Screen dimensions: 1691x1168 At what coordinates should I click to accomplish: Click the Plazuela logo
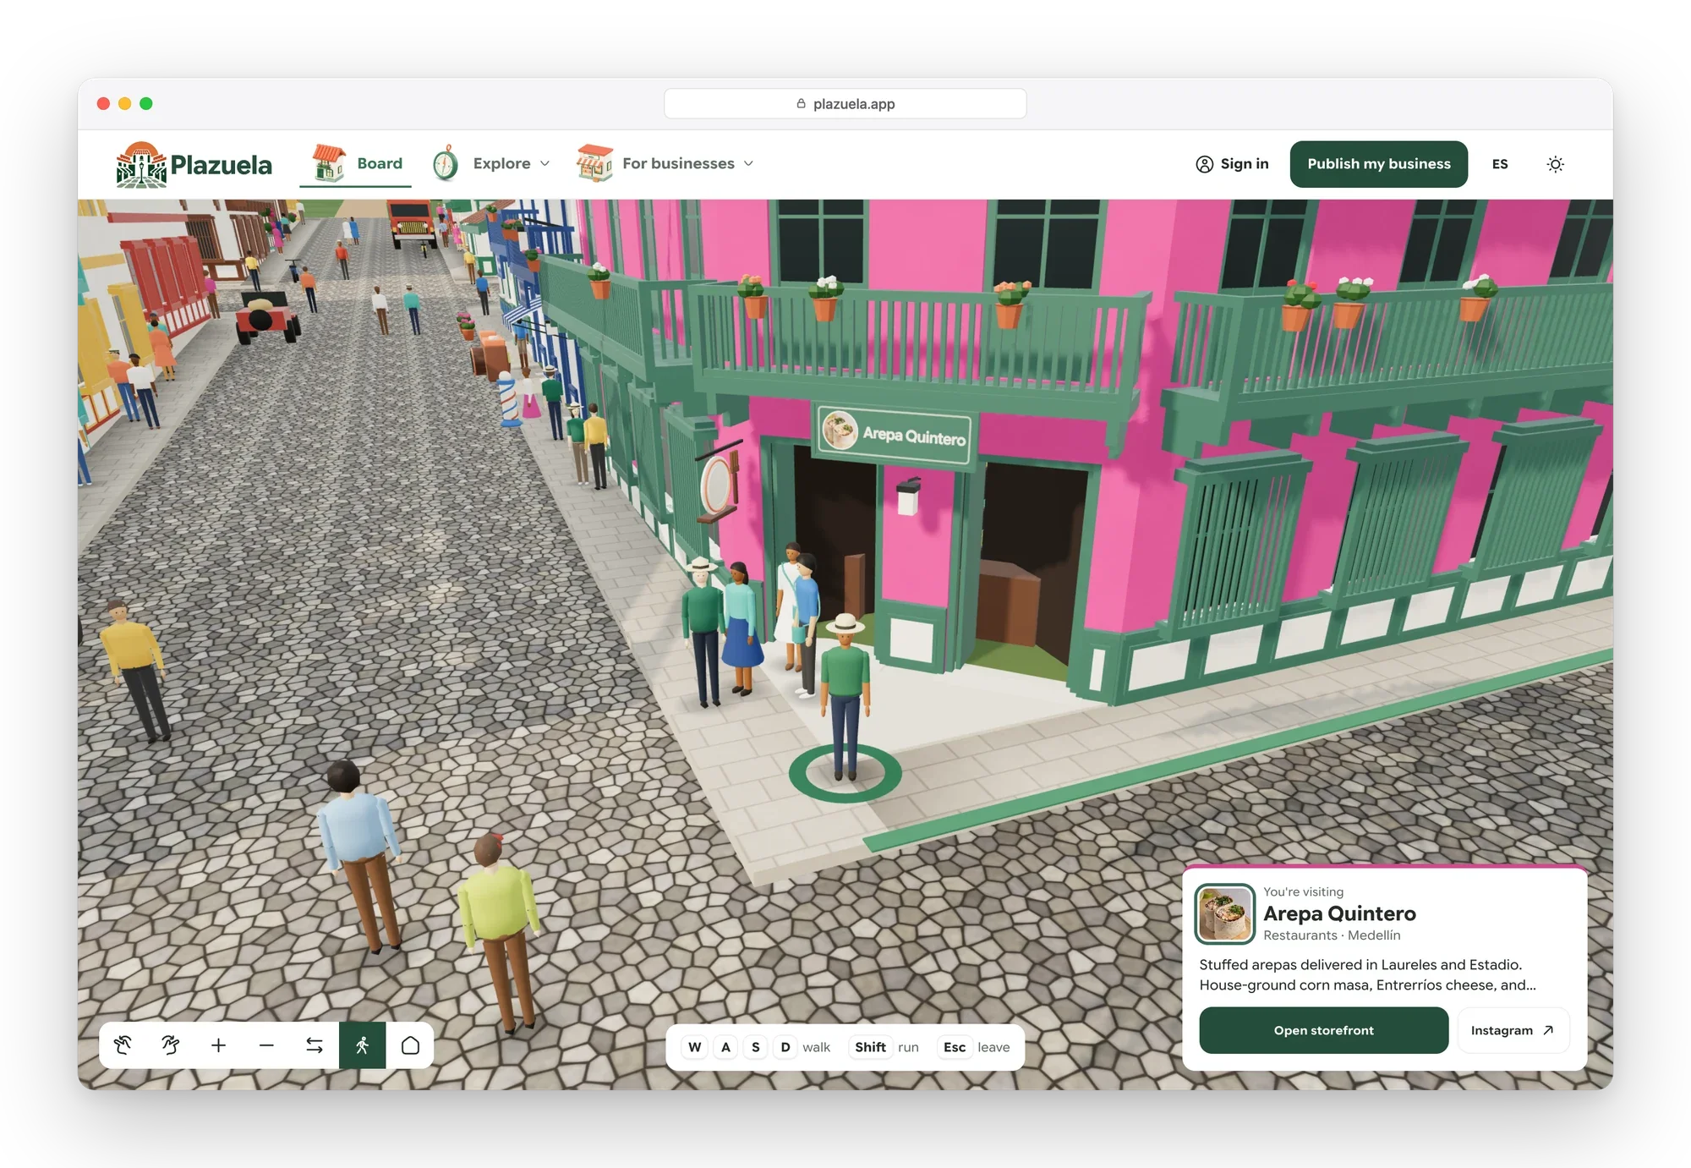click(x=194, y=164)
